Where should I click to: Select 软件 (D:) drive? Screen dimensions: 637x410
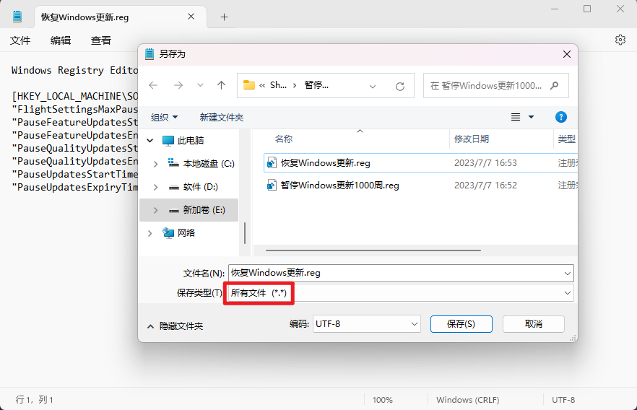pyautogui.click(x=200, y=187)
